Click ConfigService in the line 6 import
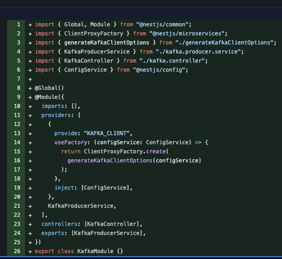This screenshot has width=282, height=259. click(86, 70)
